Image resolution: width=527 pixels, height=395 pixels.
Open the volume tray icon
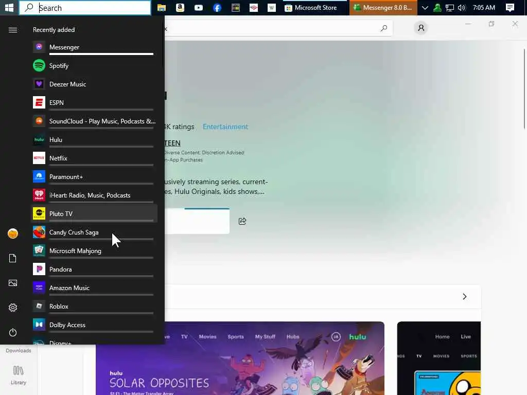pyautogui.click(x=462, y=7)
